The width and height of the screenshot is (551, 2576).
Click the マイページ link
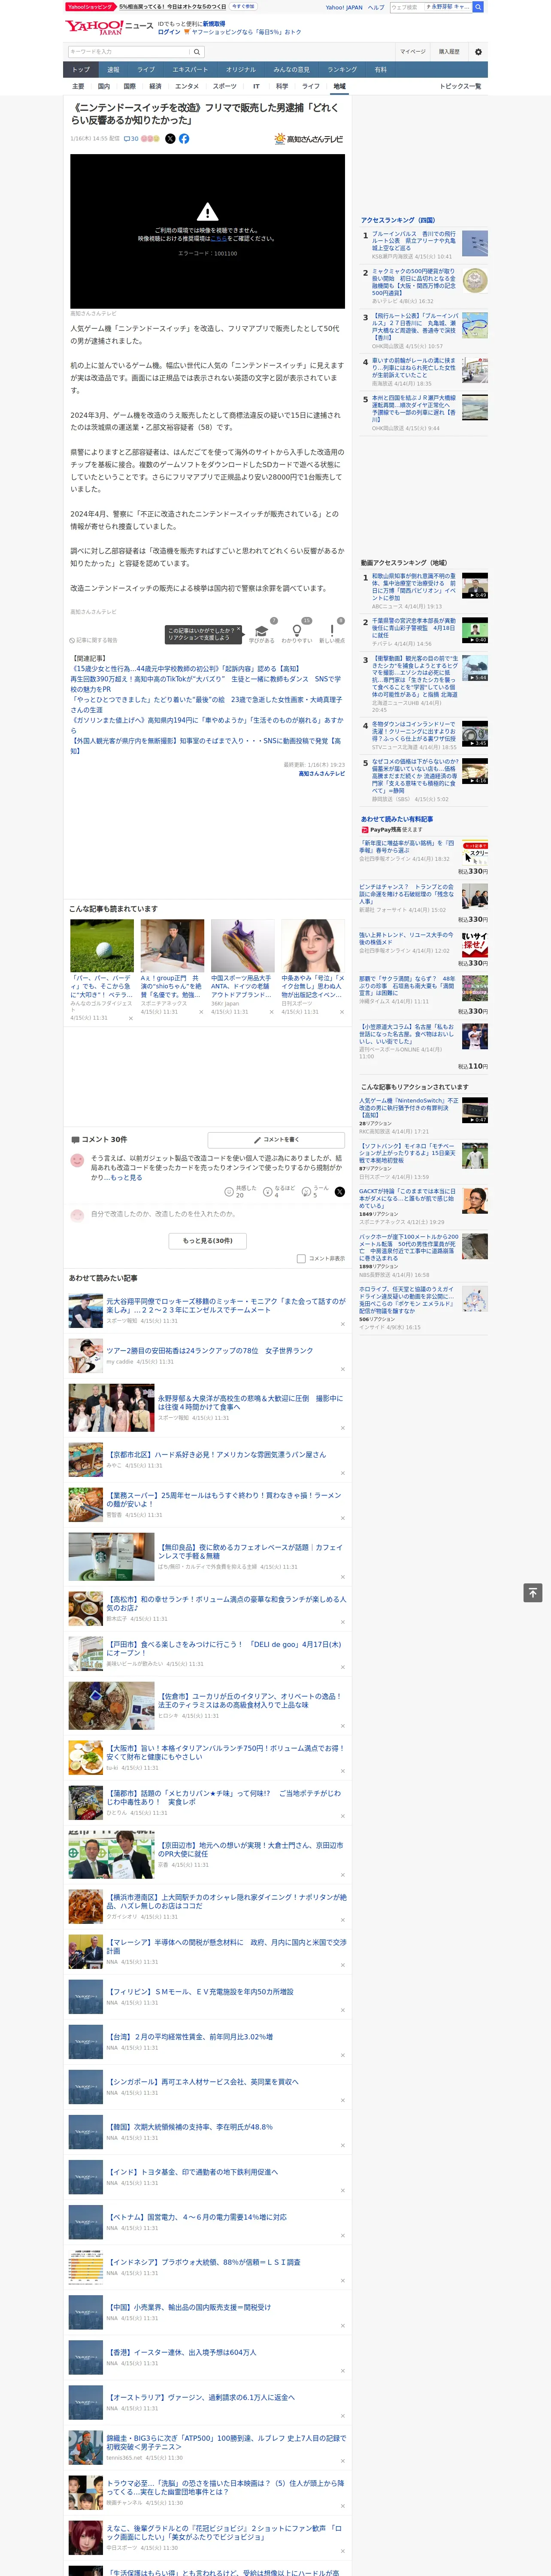click(413, 52)
